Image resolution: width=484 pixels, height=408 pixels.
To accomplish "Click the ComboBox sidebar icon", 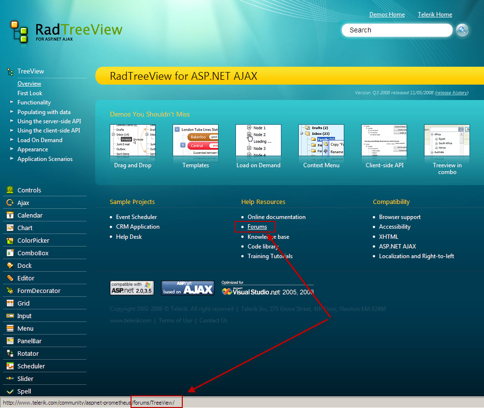I will (10, 253).
